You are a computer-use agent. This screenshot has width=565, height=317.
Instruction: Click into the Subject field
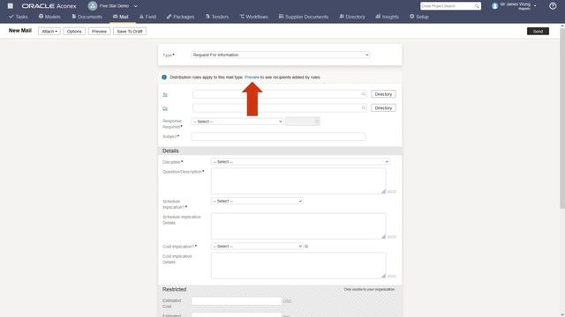click(x=278, y=136)
